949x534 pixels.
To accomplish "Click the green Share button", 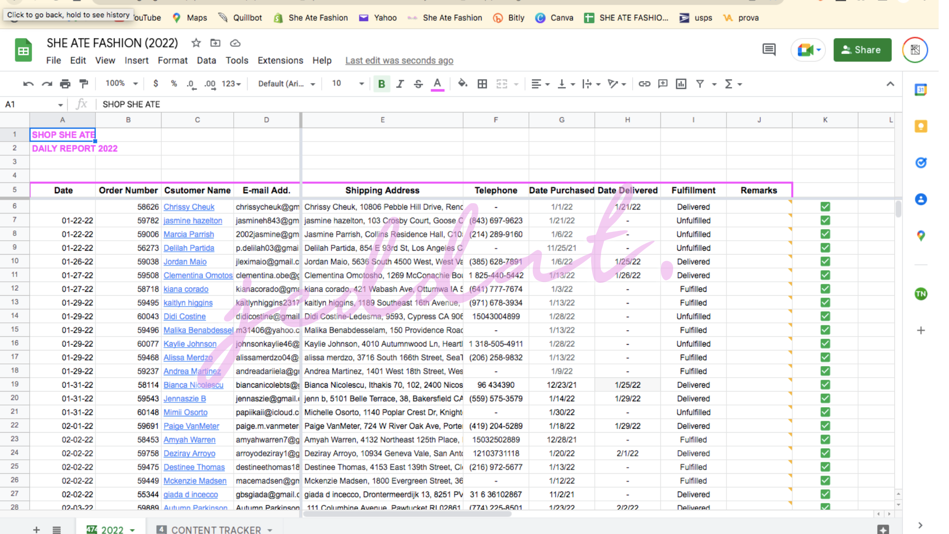I will point(862,49).
